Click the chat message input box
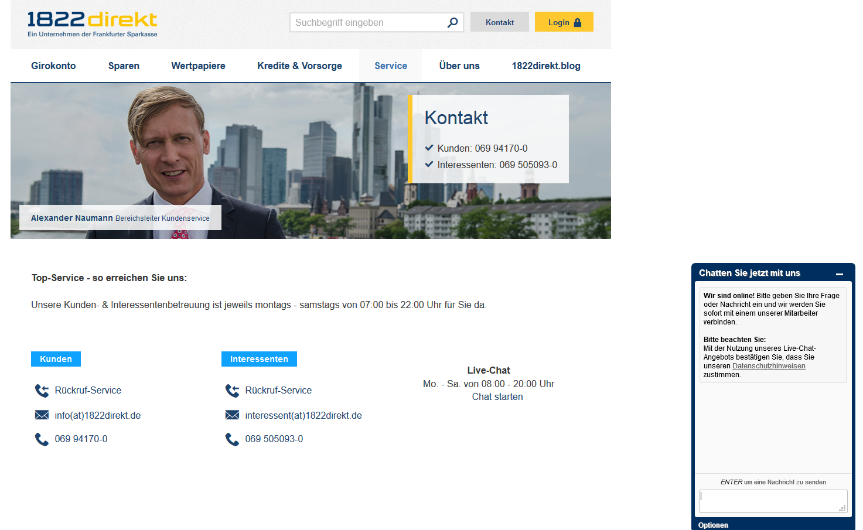 773,501
